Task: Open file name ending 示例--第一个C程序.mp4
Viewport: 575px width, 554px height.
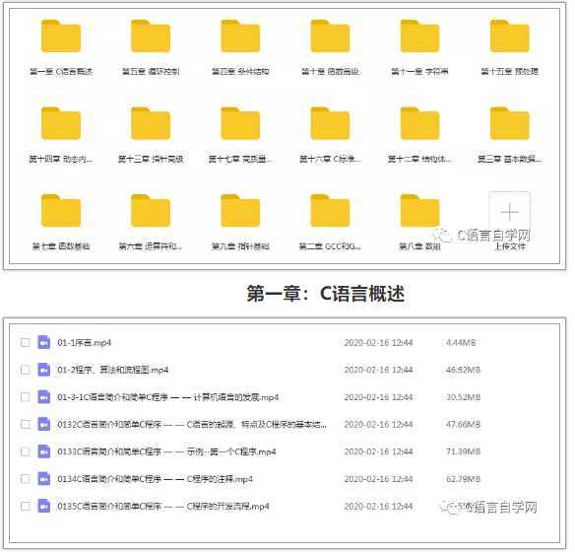Action: tap(166, 451)
